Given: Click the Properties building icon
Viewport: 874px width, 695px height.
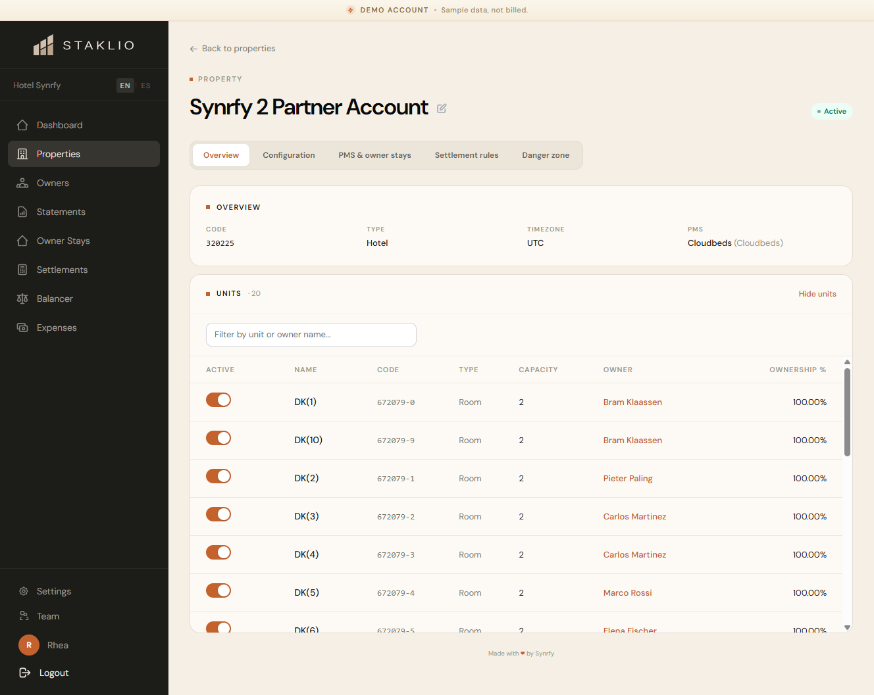Looking at the screenshot, I should coord(22,154).
